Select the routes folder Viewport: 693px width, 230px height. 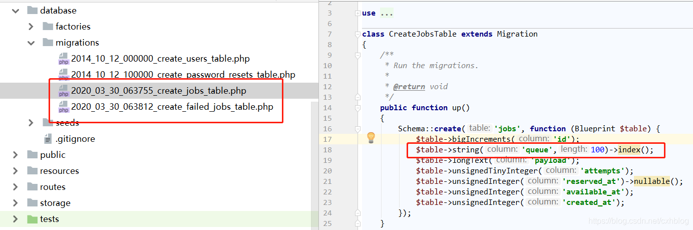[53, 187]
